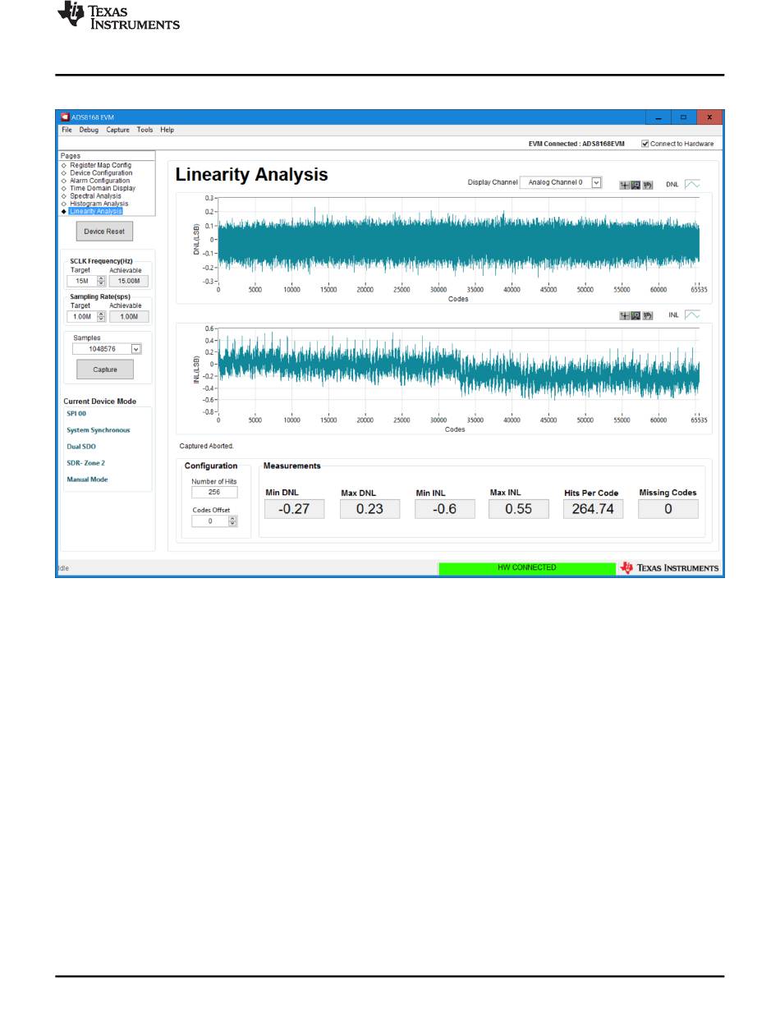Click the Texas Instruments logo in status bar
Image resolution: width=780 pixels, height=1019 pixels.
tap(669, 568)
